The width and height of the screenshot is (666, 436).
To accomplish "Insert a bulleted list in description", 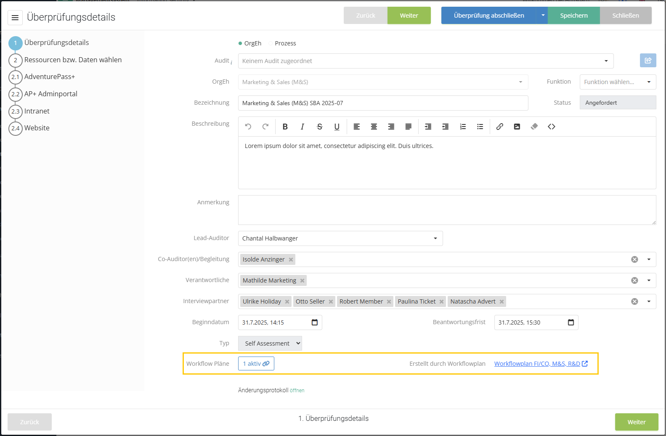I will (x=480, y=127).
